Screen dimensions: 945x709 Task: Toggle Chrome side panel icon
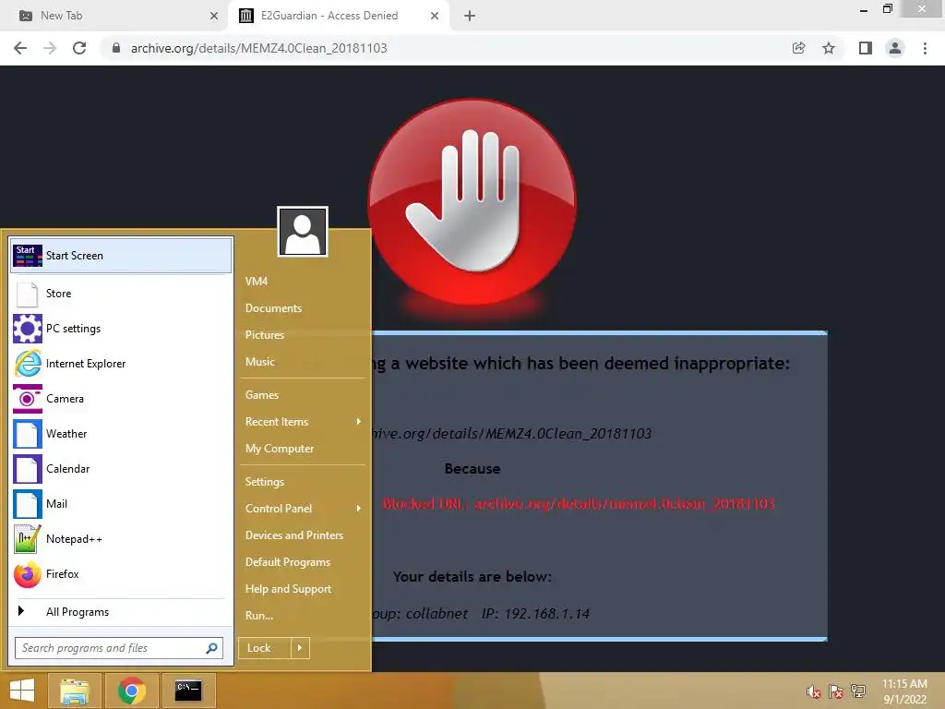pyautogui.click(x=866, y=48)
